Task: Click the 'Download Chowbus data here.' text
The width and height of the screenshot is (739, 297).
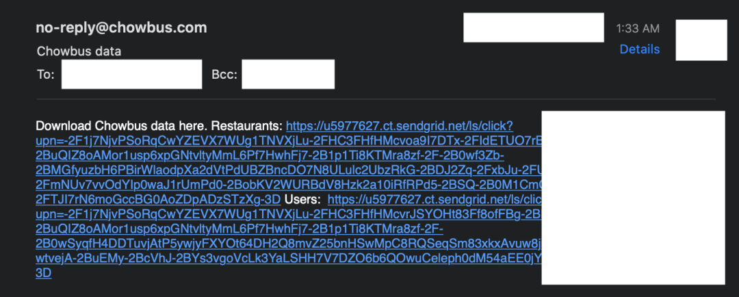Action: (122, 127)
